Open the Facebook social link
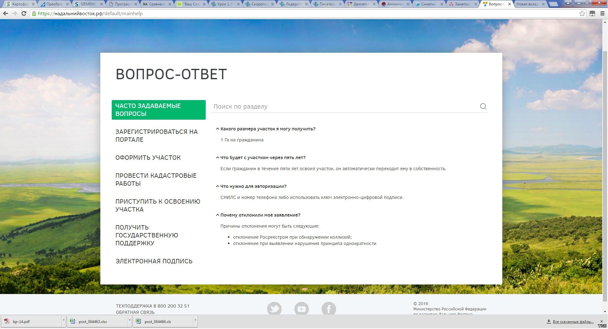Viewport: 608px width, 329px height. pyautogui.click(x=329, y=309)
